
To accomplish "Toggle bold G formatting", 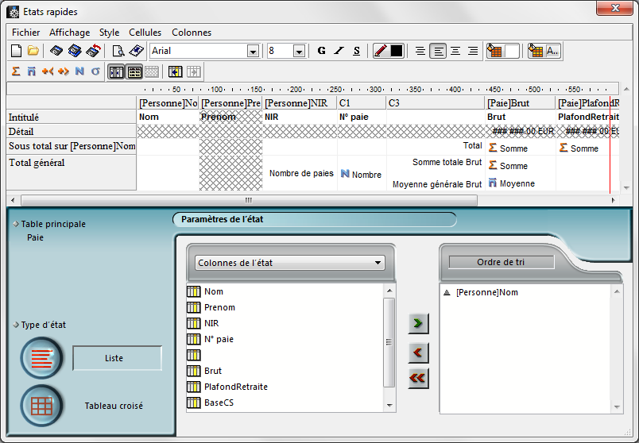I will coord(322,51).
